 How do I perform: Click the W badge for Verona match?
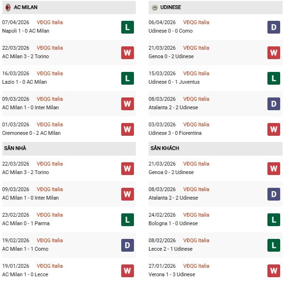(x=274, y=271)
